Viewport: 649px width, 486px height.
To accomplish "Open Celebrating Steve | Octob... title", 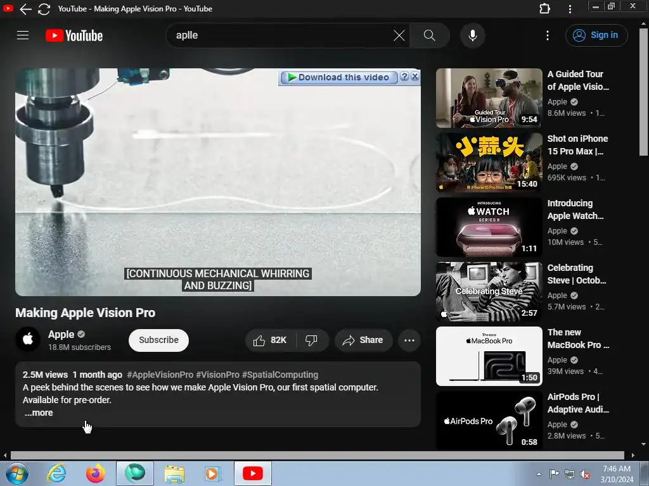I will (x=577, y=274).
